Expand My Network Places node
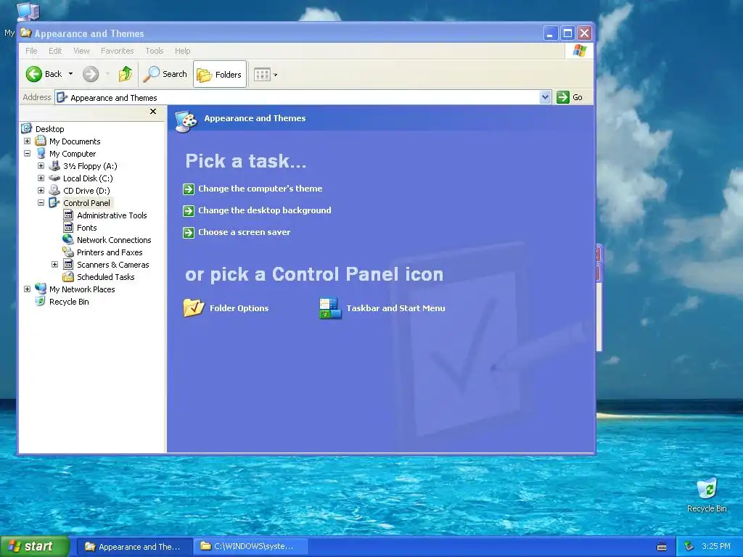The height and width of the screenshot is (557, 743). pyautogui.click(x=27, y=289)
